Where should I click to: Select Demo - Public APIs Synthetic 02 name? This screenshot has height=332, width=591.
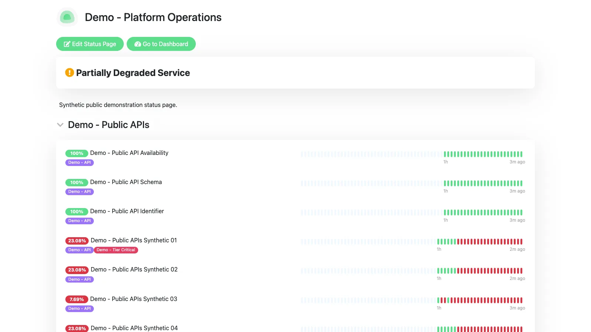(x=134, y=269)
